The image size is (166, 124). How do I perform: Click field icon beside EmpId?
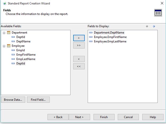13,50
